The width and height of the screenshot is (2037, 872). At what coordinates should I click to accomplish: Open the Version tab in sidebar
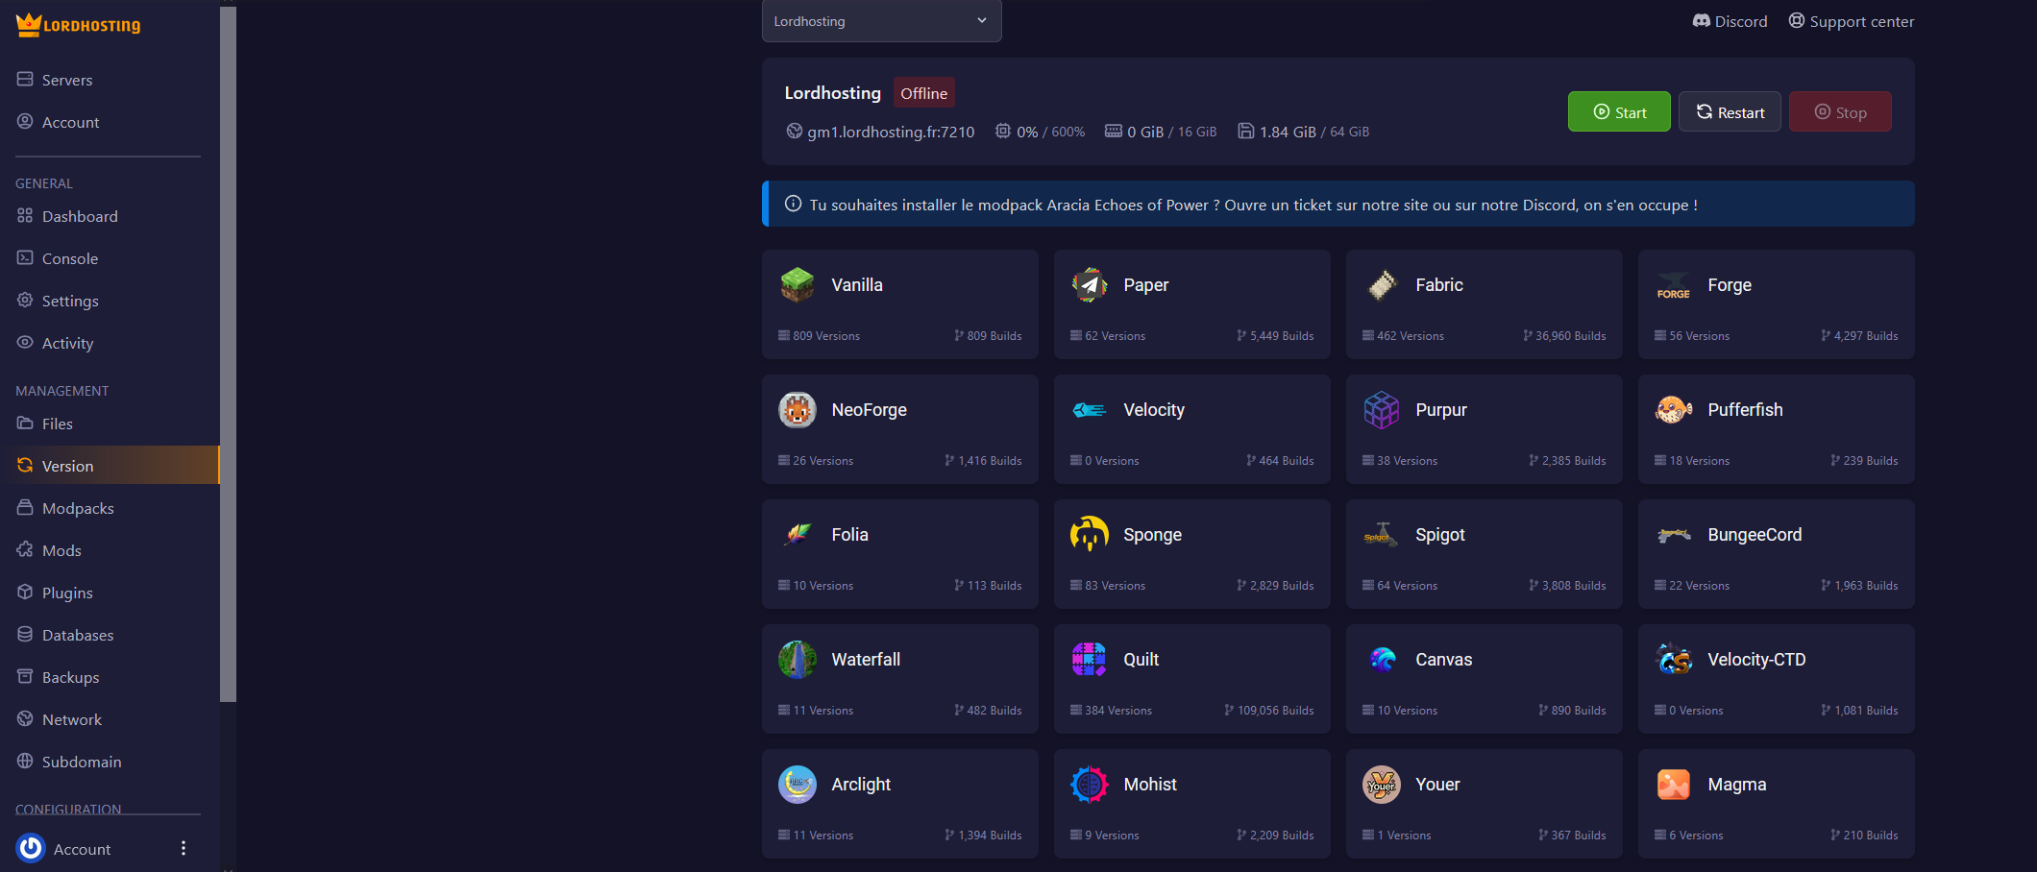[x=68, y=465]
